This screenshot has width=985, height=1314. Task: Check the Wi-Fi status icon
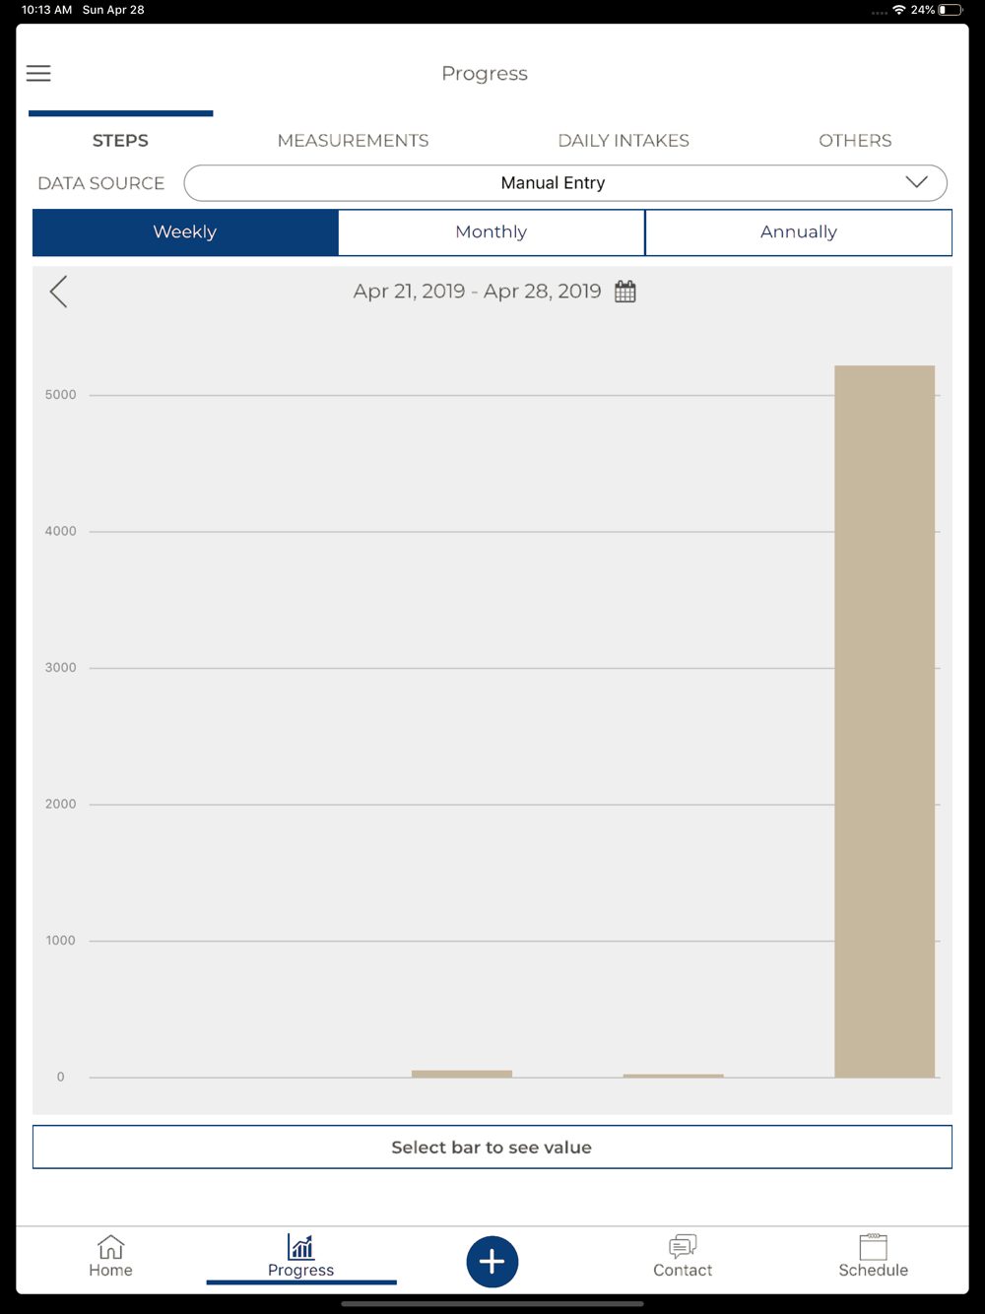899,10
